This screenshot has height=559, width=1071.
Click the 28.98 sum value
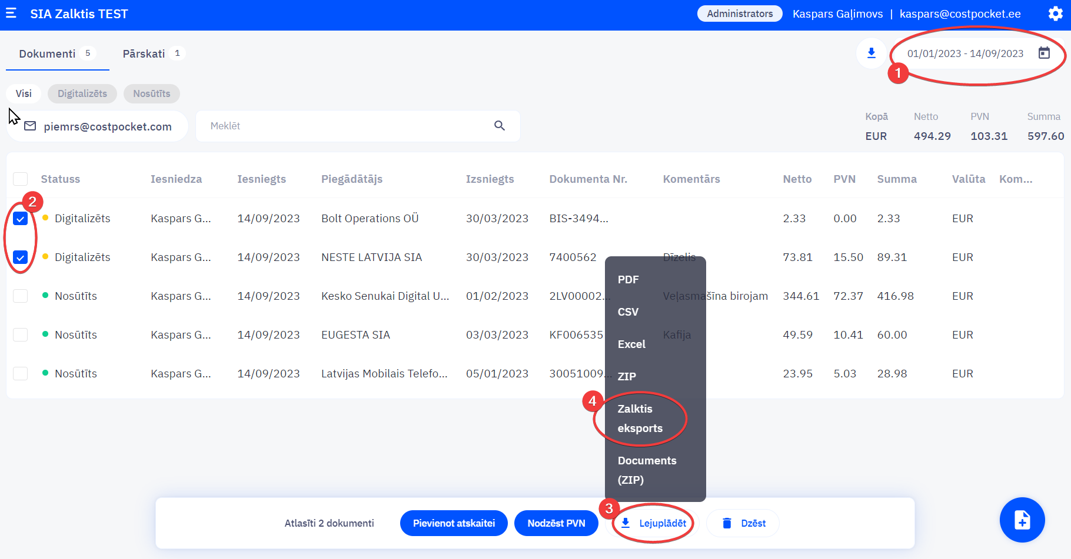892,374
